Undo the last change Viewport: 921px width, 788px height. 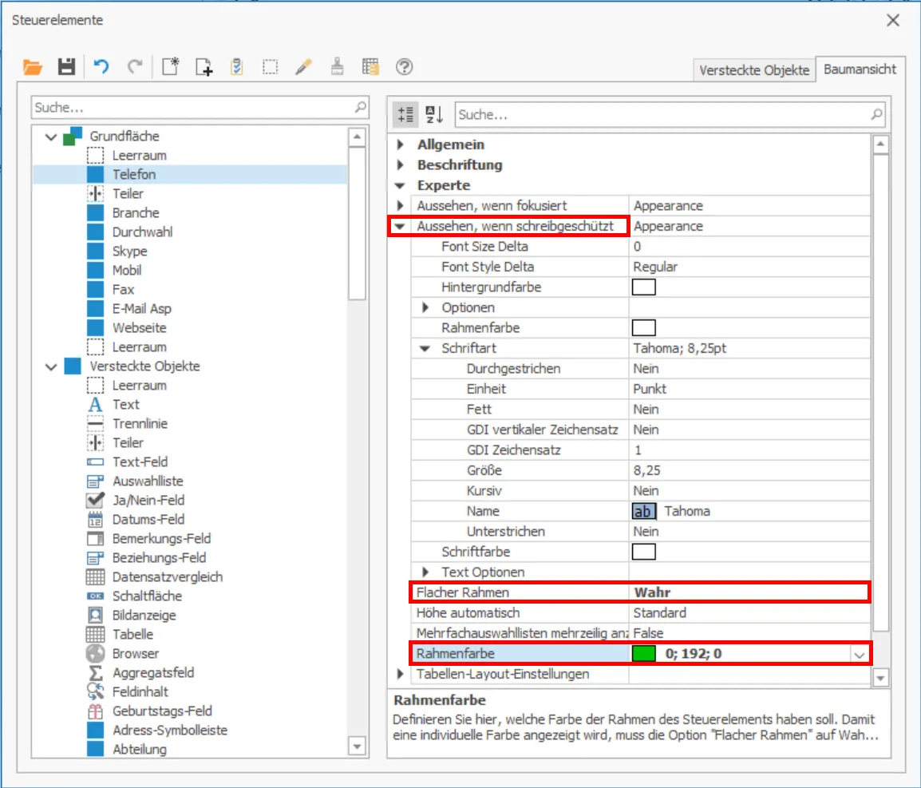(x=101, y=67)
